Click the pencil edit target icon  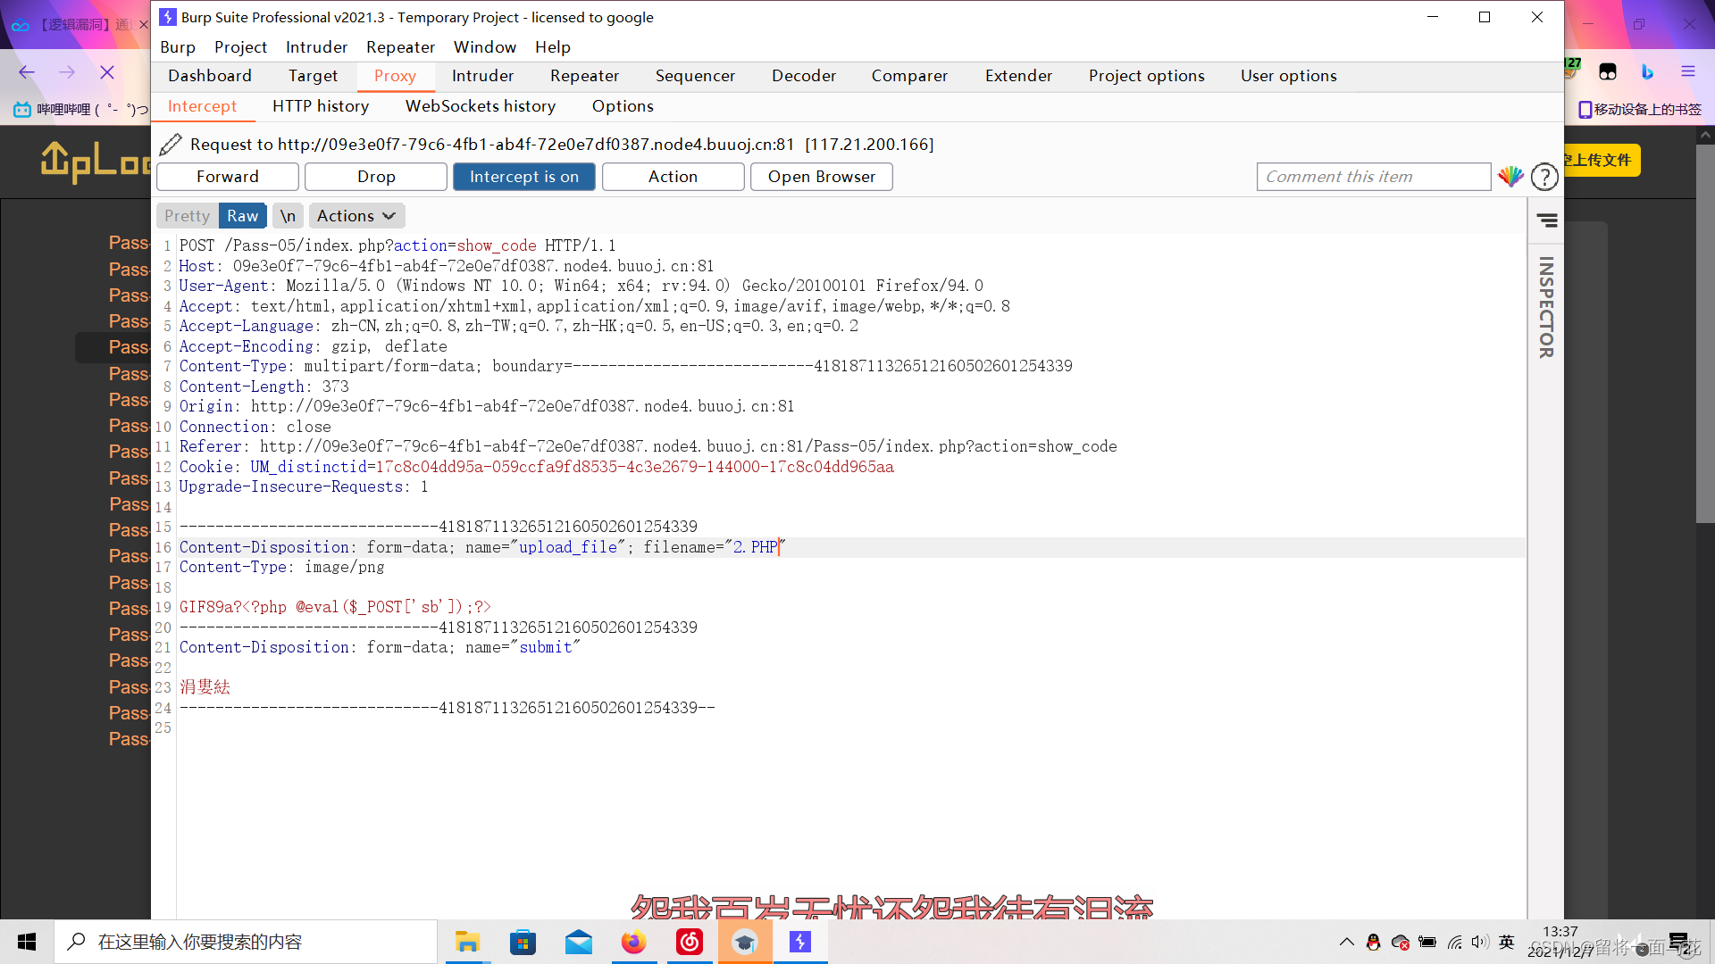(x=171, y=144)
